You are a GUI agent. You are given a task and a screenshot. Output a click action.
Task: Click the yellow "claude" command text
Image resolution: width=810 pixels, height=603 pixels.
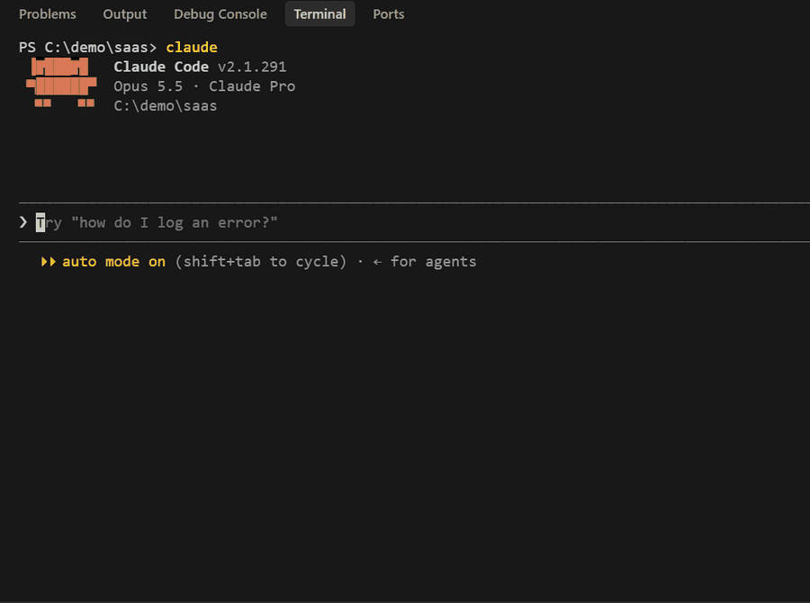click(x=192, y=47)
